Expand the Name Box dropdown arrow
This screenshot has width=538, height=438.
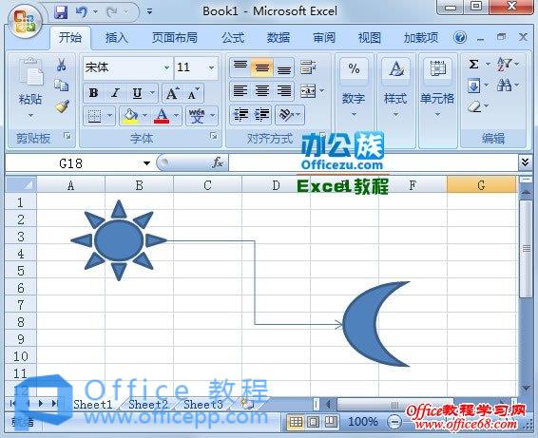146,163
